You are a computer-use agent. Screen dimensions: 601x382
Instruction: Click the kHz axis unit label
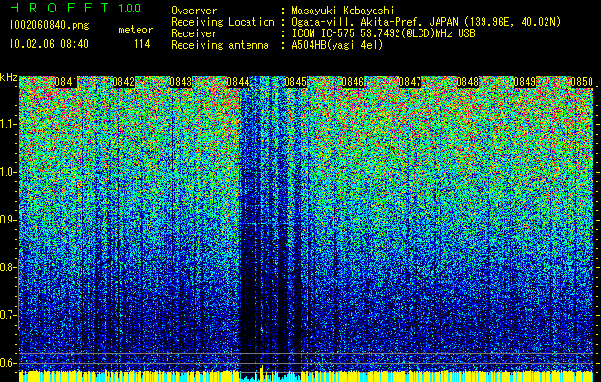click(9, 77)
